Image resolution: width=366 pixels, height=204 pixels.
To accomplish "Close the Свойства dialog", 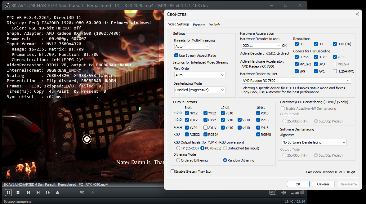I will tap(357, 14).
